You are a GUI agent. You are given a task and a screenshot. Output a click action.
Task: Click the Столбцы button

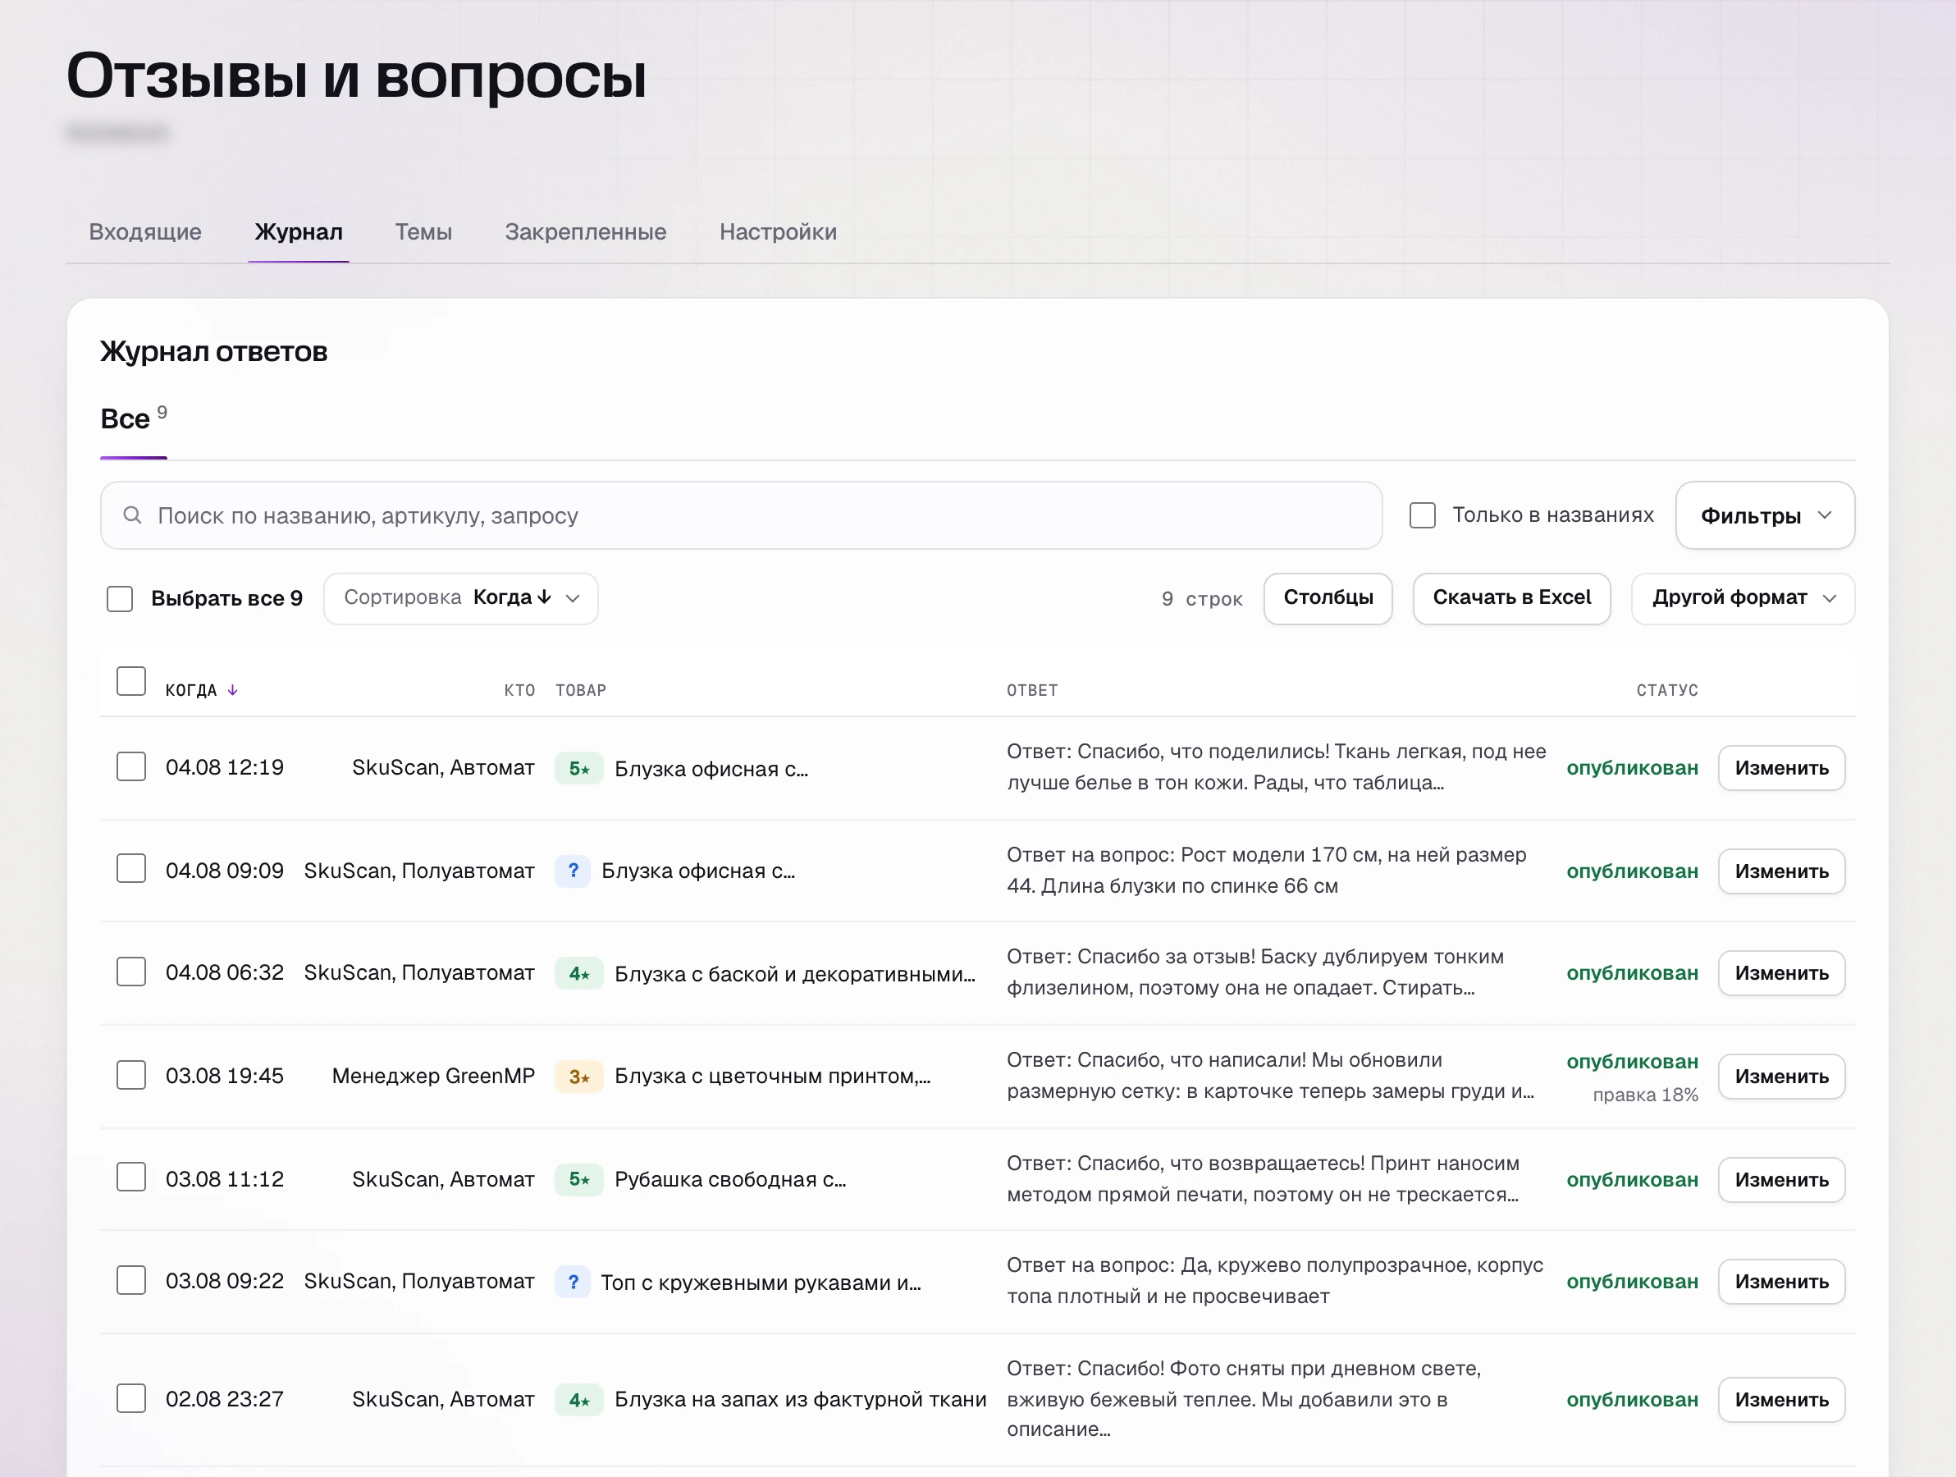(1328, 599)
